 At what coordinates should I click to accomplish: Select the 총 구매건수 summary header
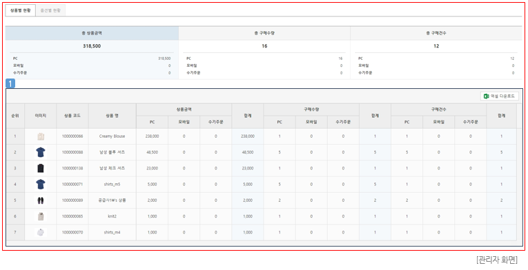(x=436, y=33)
